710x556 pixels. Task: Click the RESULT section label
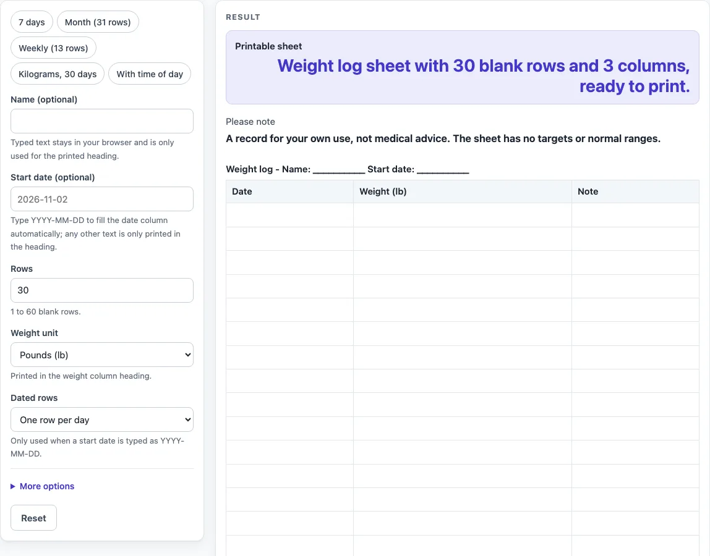(243, 17)
